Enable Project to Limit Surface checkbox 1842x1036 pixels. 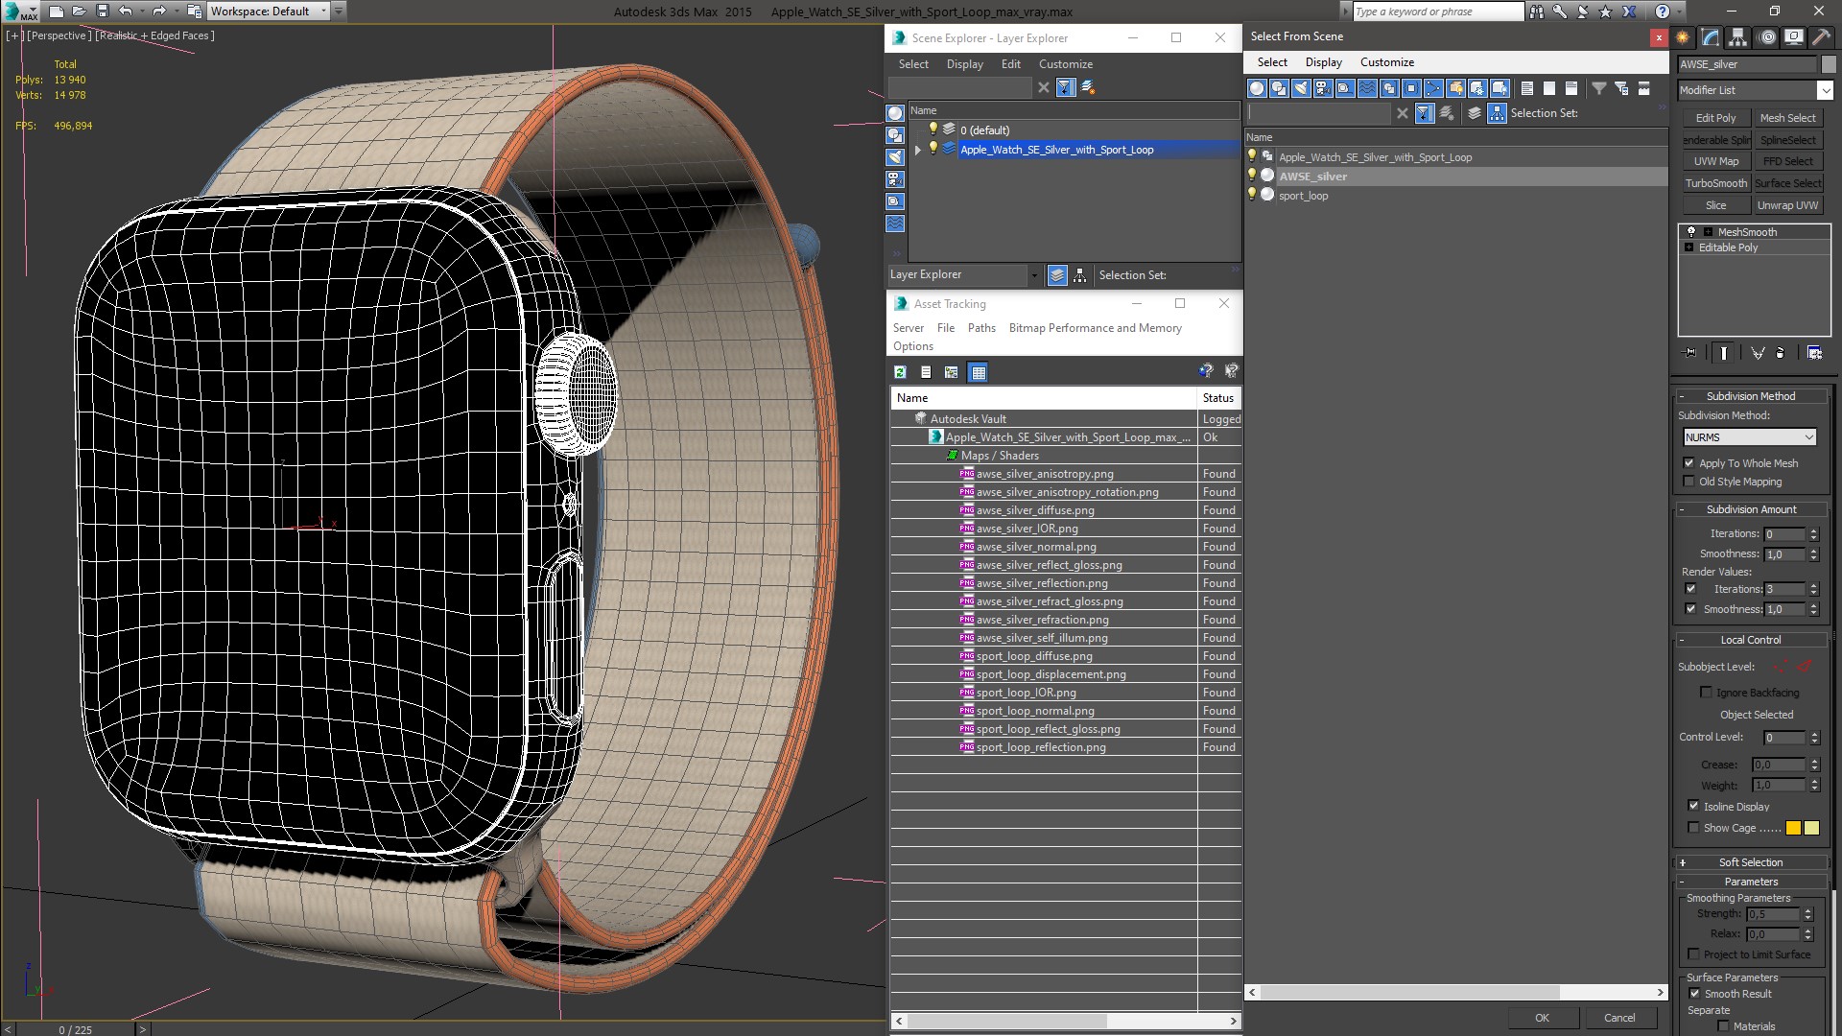(x=1693, y=954)
